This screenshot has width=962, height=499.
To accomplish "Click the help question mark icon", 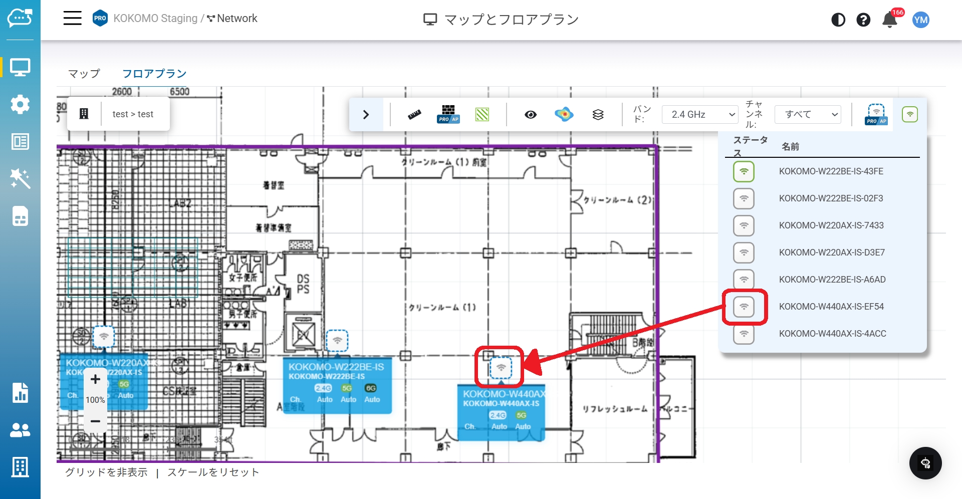I will (x=863, y=20).
